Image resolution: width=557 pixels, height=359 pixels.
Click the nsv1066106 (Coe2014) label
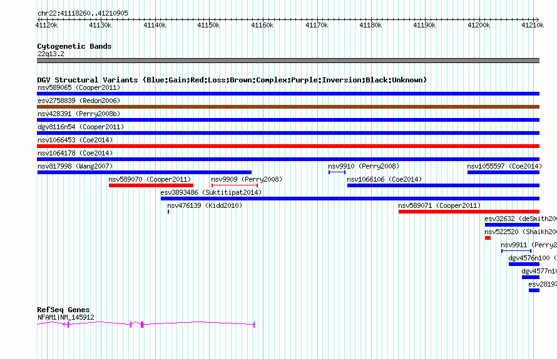coord(384,179)
